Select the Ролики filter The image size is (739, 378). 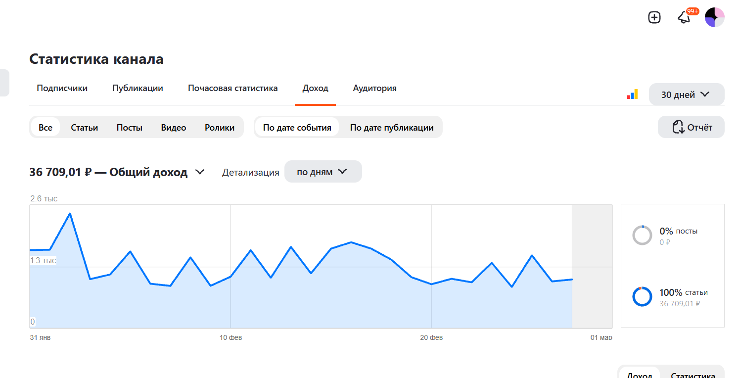coord(220,127)
